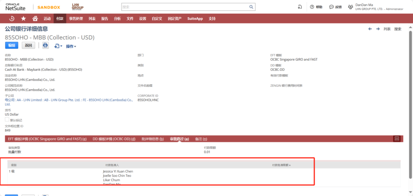Open the Recent Records clock icon
This screenshot has width=413, height=196.
click(x=12, y=19)
